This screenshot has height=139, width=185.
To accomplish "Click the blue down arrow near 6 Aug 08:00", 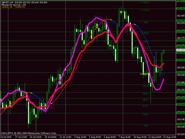I will [x=112, y=23].
